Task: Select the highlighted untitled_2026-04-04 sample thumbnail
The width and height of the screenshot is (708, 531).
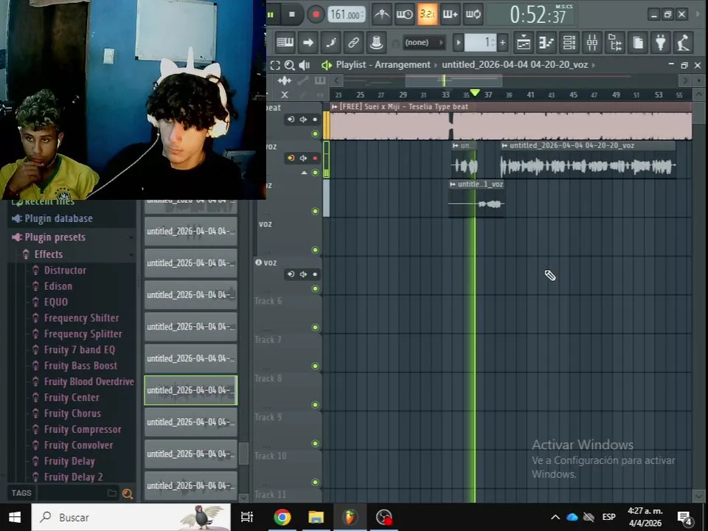Action: click(190, 390)
